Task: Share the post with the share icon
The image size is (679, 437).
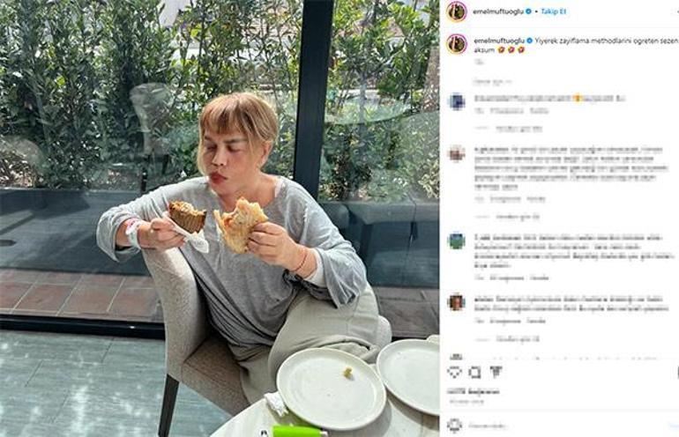Action: pos(496,373)
